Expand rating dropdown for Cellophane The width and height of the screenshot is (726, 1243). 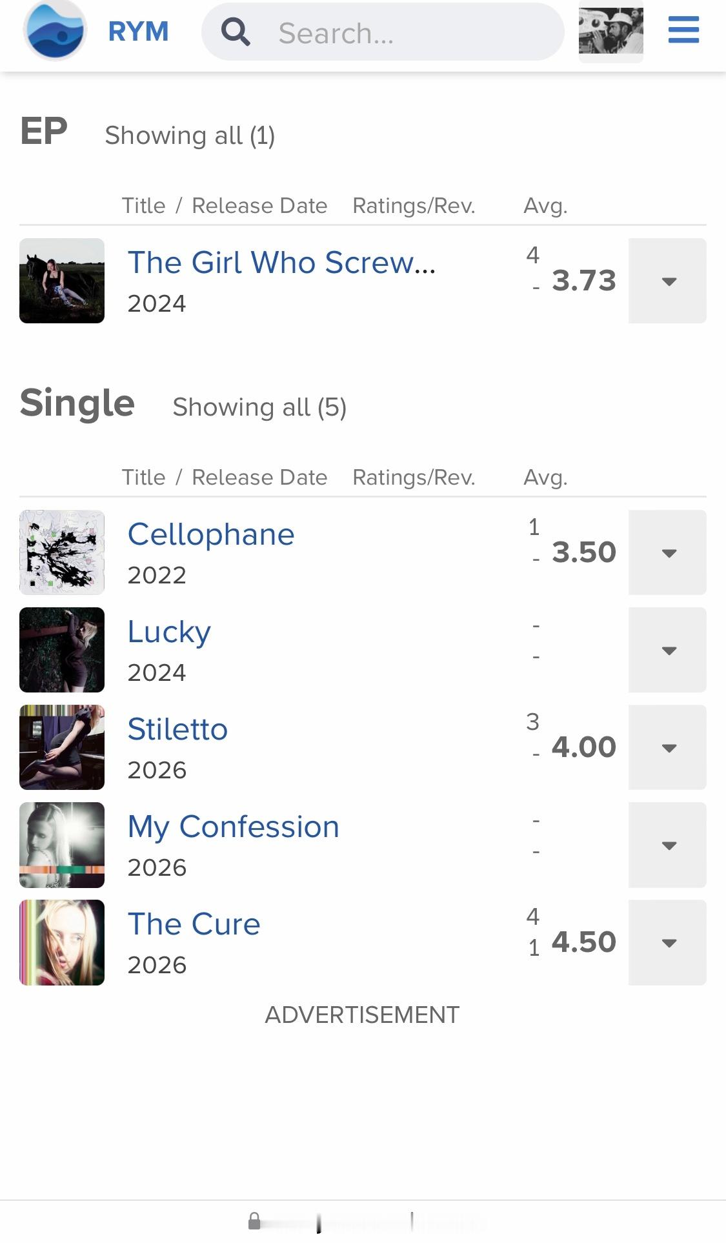(667, 552)
